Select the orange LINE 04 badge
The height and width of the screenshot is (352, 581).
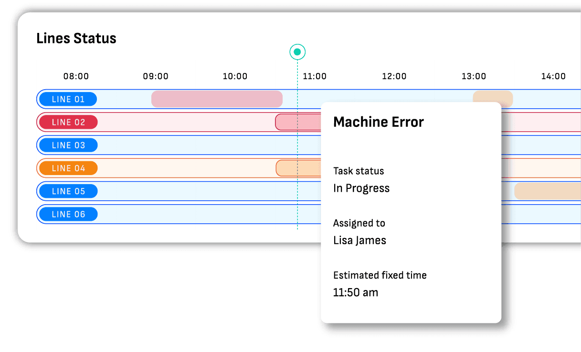point(67,168)
